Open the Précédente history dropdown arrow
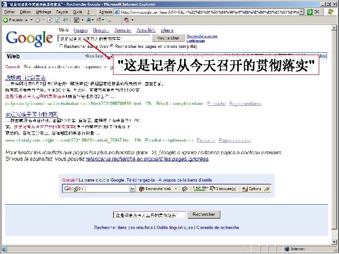The image size is (339, 254). click(32, 20)
